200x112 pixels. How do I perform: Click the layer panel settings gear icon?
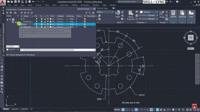[93, 12]
